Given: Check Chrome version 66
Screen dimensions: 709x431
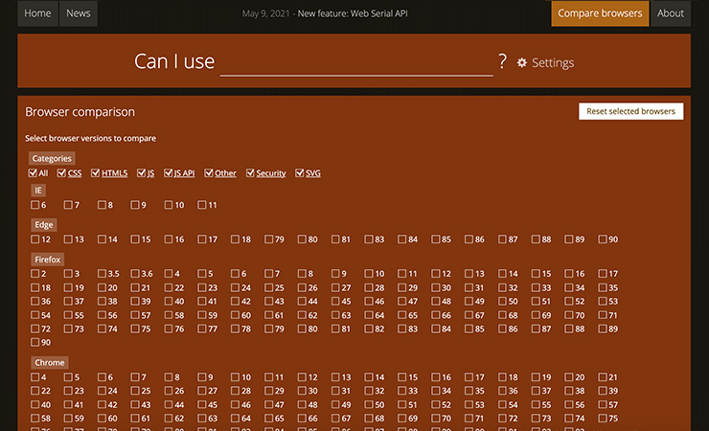Looking at the screenshot, I should point(302,418).
